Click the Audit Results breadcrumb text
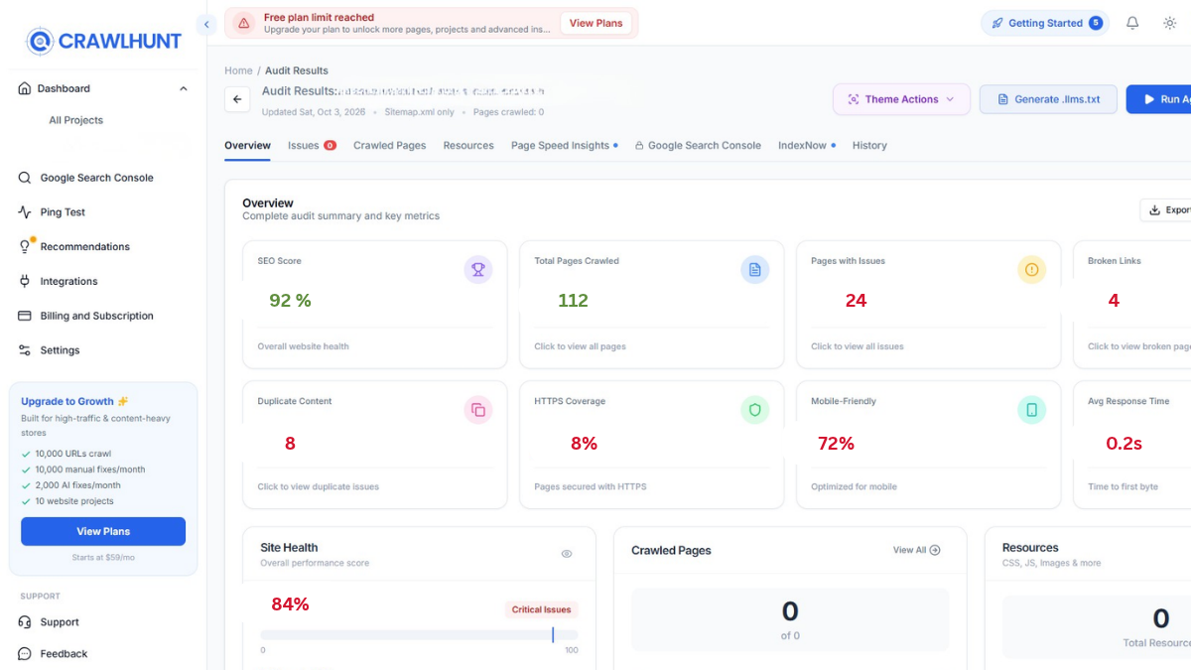The height and width of the screenshot is (670, 1191). pyautogui.click(x=297, y=70)
